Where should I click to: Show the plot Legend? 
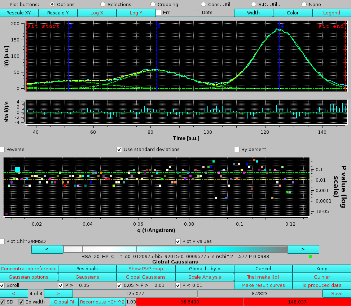(x=331, y=13)
